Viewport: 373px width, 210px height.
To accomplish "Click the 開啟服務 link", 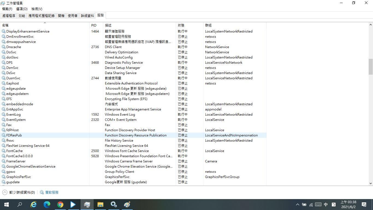I will point(51,192).
